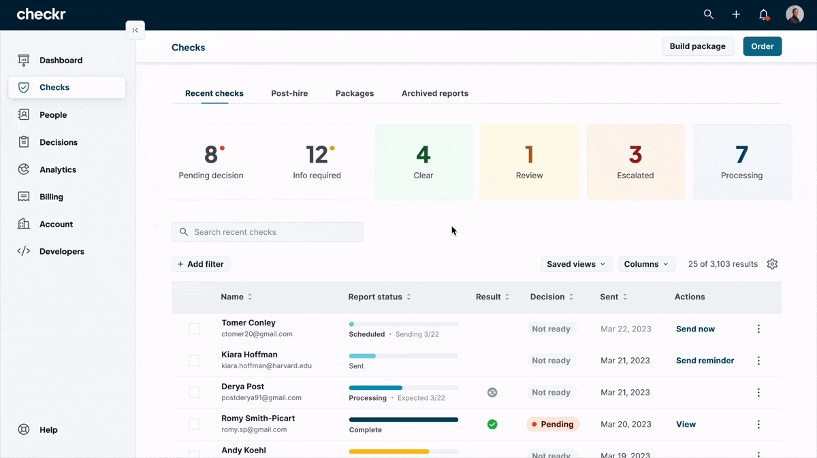817x458 pixels.
Task: Click the plus icon in header
Action: (736, 14)
